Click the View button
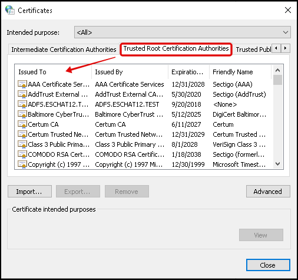 261,235
